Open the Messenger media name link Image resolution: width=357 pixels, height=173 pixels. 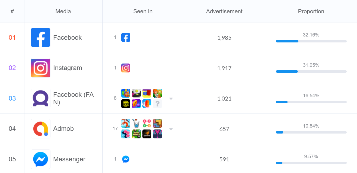69,159
